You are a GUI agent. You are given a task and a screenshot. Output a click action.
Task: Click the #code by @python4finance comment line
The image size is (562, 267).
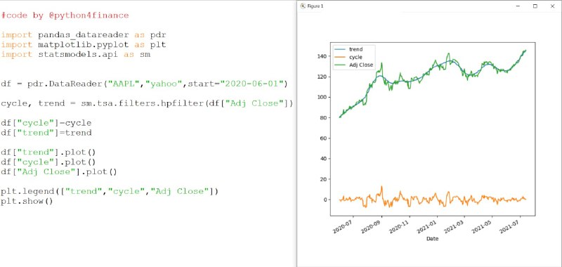pyautogui.click(x=65, y=15)
